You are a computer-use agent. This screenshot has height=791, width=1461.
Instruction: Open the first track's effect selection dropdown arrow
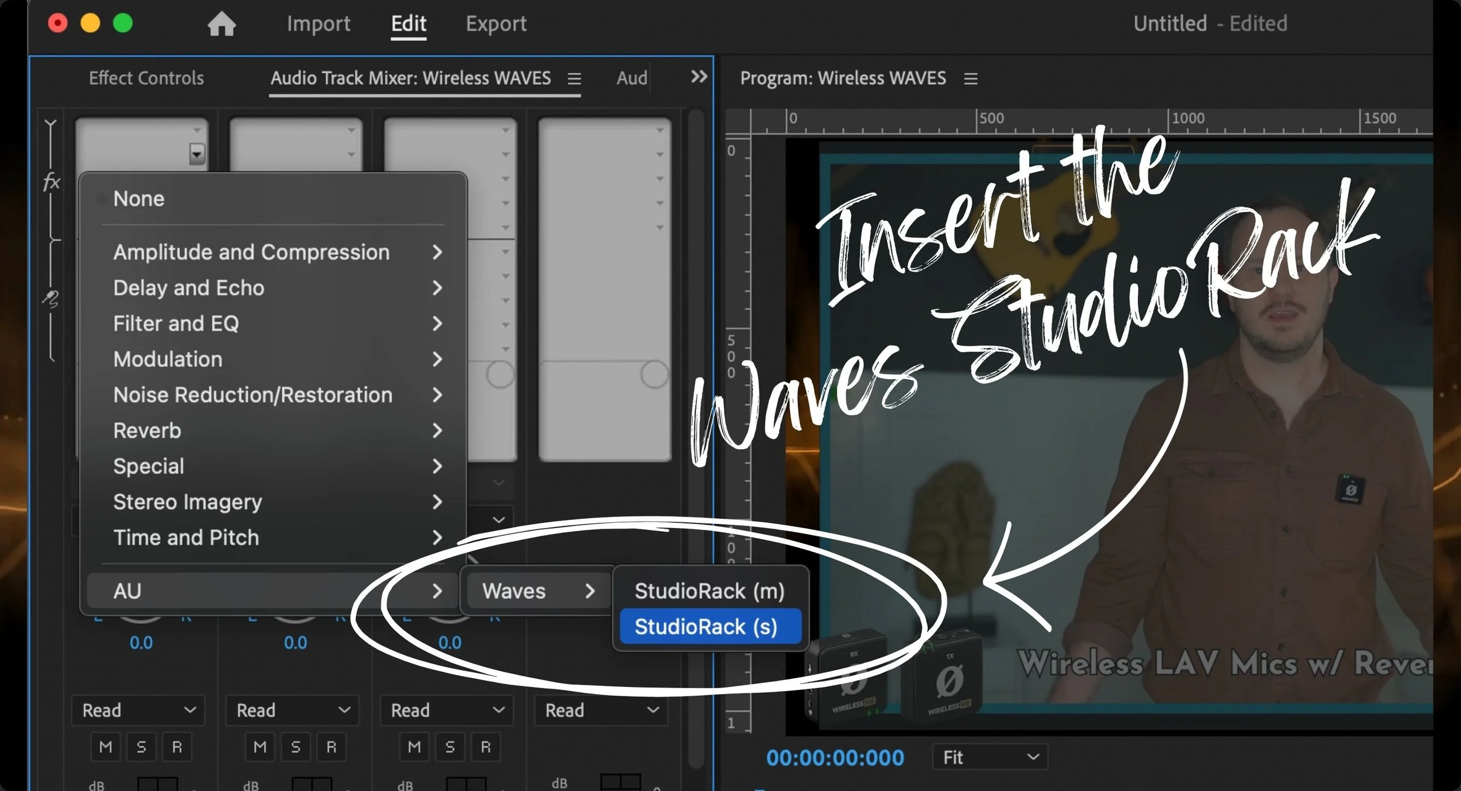(x=197, y=154)
